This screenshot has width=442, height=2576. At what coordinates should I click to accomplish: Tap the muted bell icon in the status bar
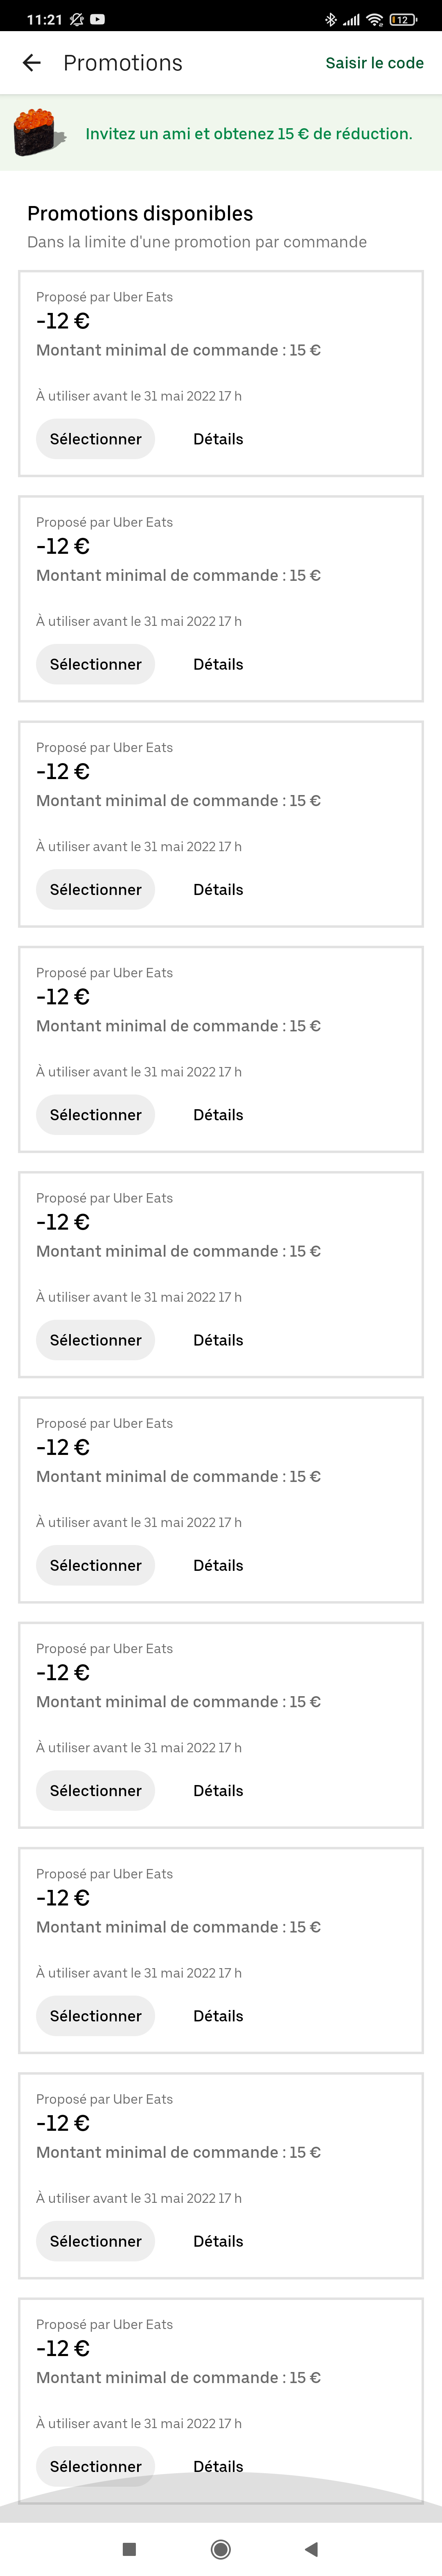77,19
